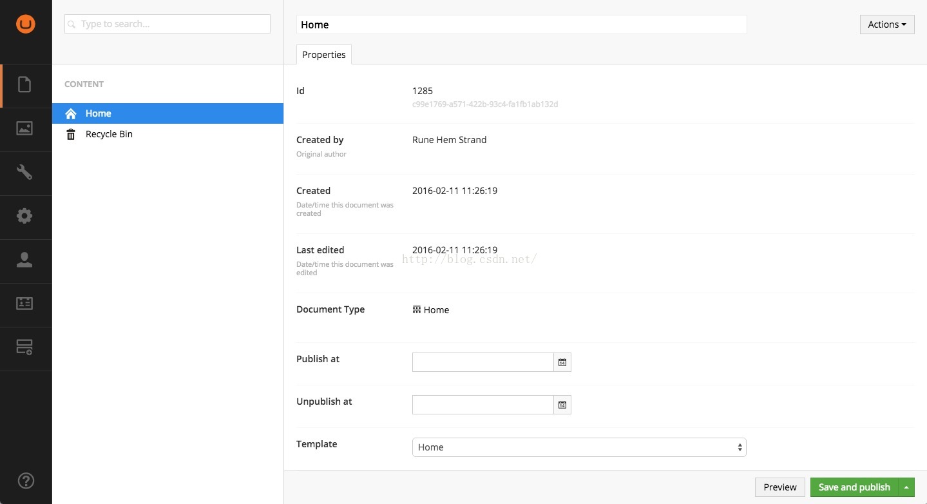The width and height of the screenshot is (927, 504).
Task: Click Created date 2016-02-11 11:26:19
Action: pos(455,191)
